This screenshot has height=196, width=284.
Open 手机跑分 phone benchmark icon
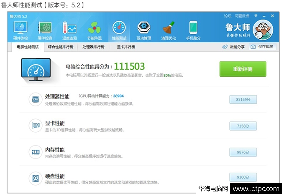(x=193, y=28)
